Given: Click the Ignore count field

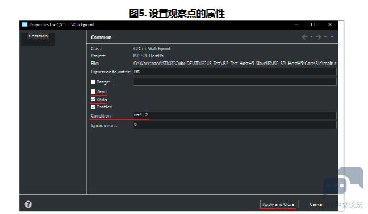Looking at the screenshot, I should pyautogui.click(x=235, y=125).
